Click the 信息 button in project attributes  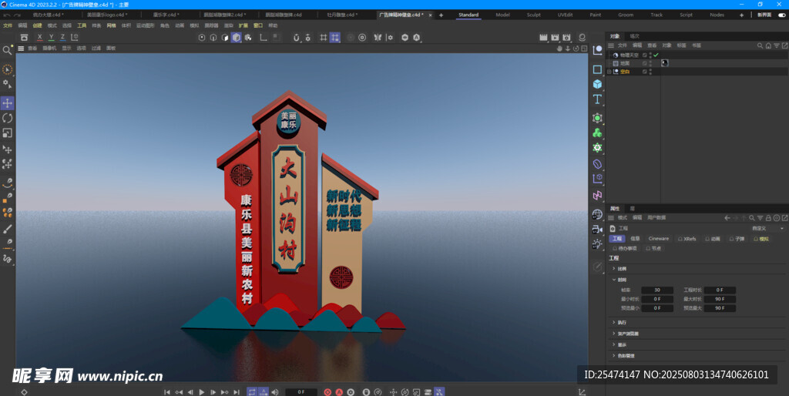[x=636, y=239]
